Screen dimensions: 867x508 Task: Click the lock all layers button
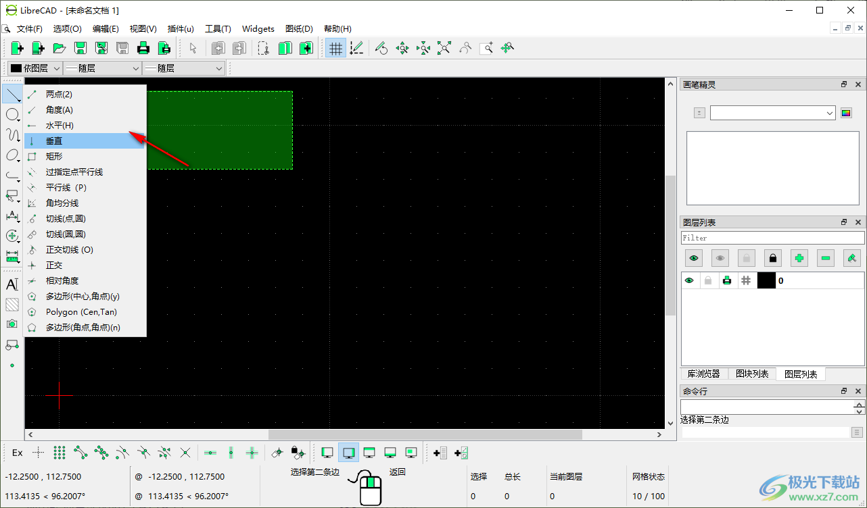773,258
